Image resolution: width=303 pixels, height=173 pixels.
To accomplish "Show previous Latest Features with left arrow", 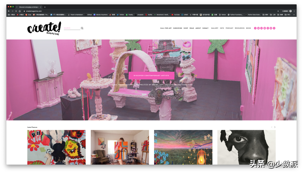I will [272, 127].
